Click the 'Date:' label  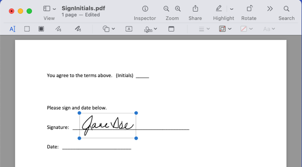[53, 147]
